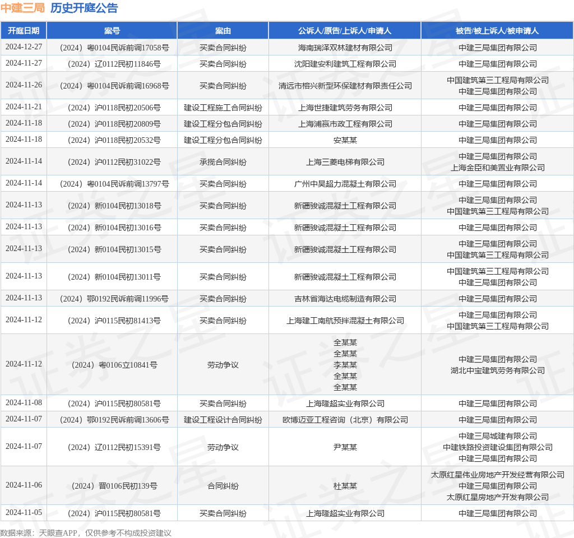Viewport: 574px width, 538px height.
Task: Select the date 2024-11-05
Action: click(24, 512)
